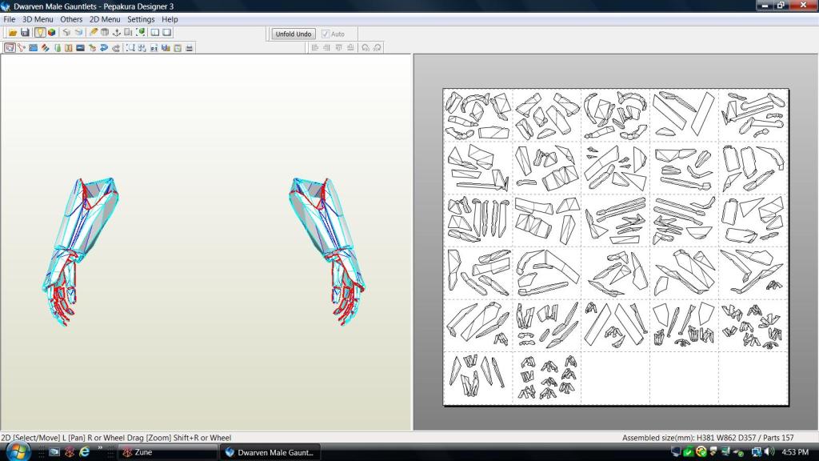This screenshot has width=819, height=461.
Task: Click the gray rectangle size icon
Action: [x=128, y=32]
